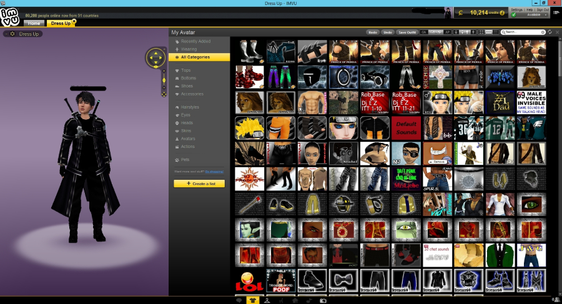The height and width of the screenshot is (304, 562).
Task: Click the Create a list button
Action: coord(199,184)
